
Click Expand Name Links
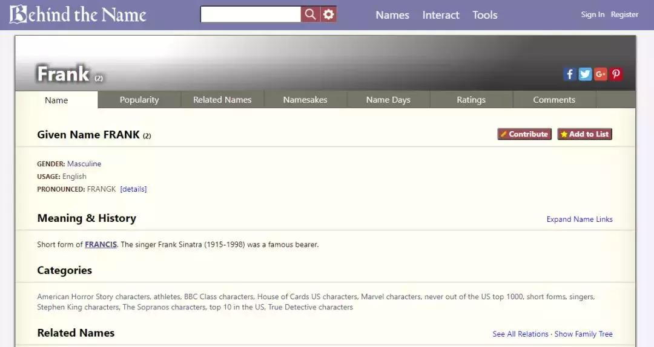click(x=580, y=219)
